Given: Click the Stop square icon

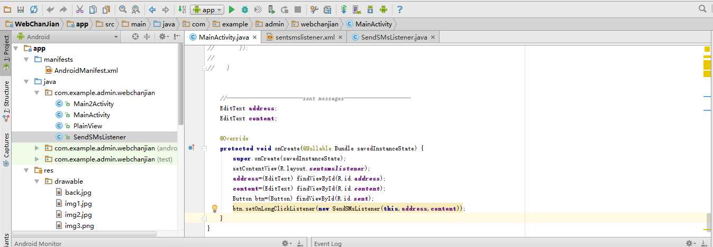Looking at the screenshot, I should click(298, 9).
